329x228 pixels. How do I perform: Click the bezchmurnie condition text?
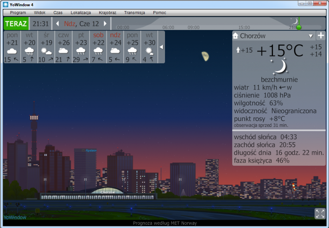[x=279, y=80]
